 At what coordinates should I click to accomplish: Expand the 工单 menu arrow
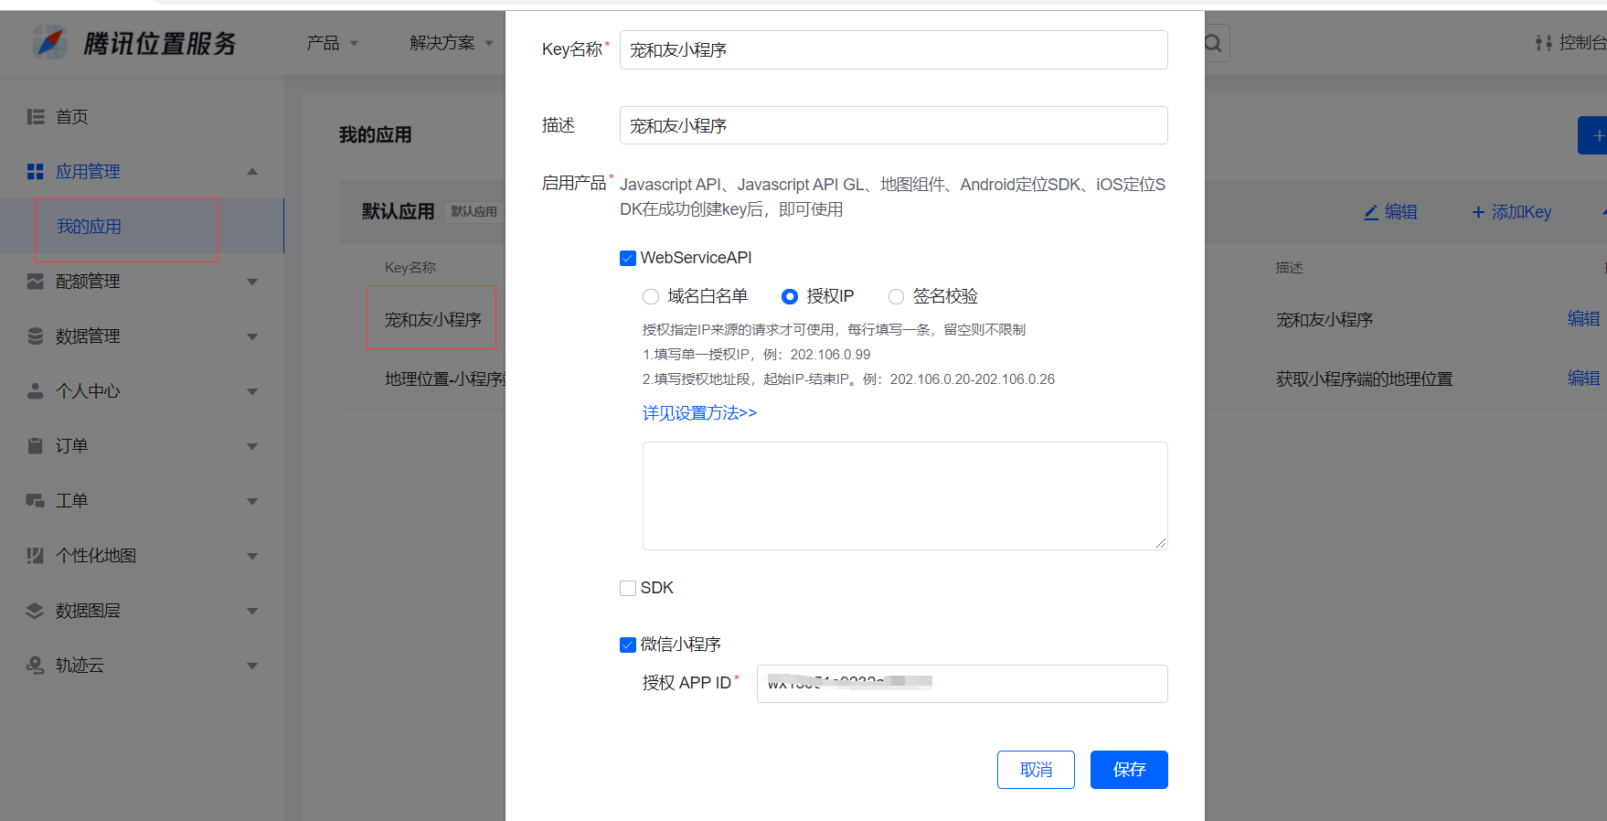[x=253, y=501]
